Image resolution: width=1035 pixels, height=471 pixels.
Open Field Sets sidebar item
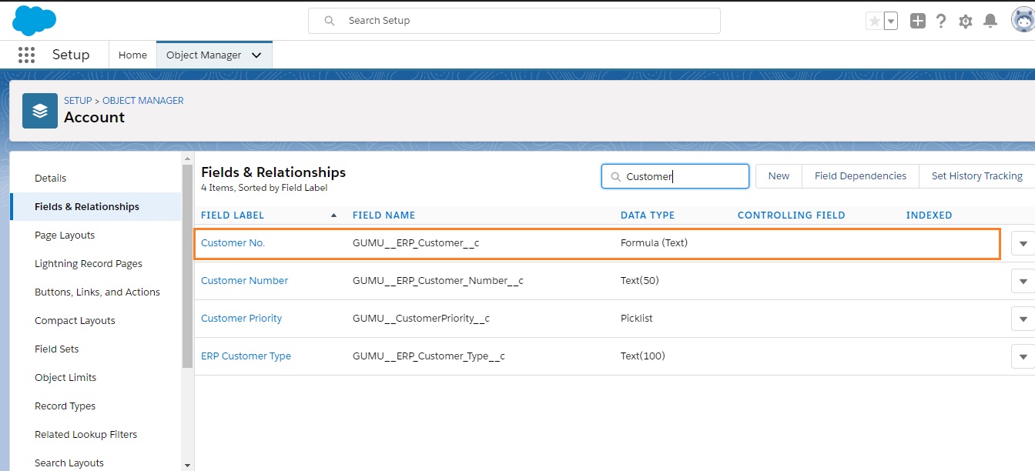[57, 349]
